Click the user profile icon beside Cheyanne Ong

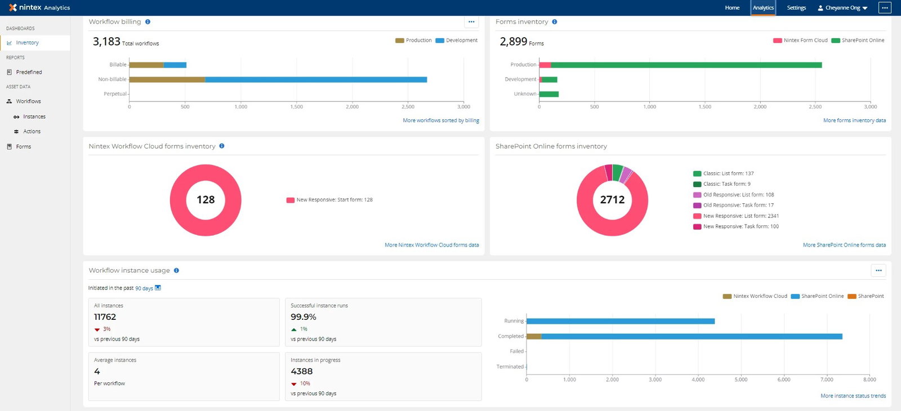(820, 8)
